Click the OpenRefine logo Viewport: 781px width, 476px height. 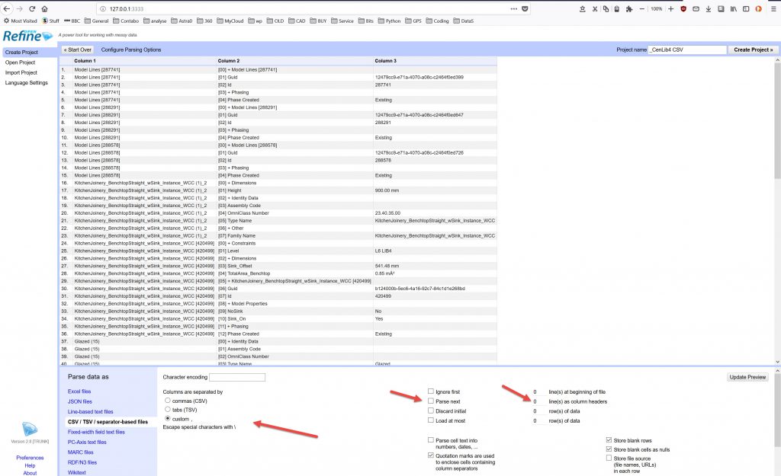(27, 36)
